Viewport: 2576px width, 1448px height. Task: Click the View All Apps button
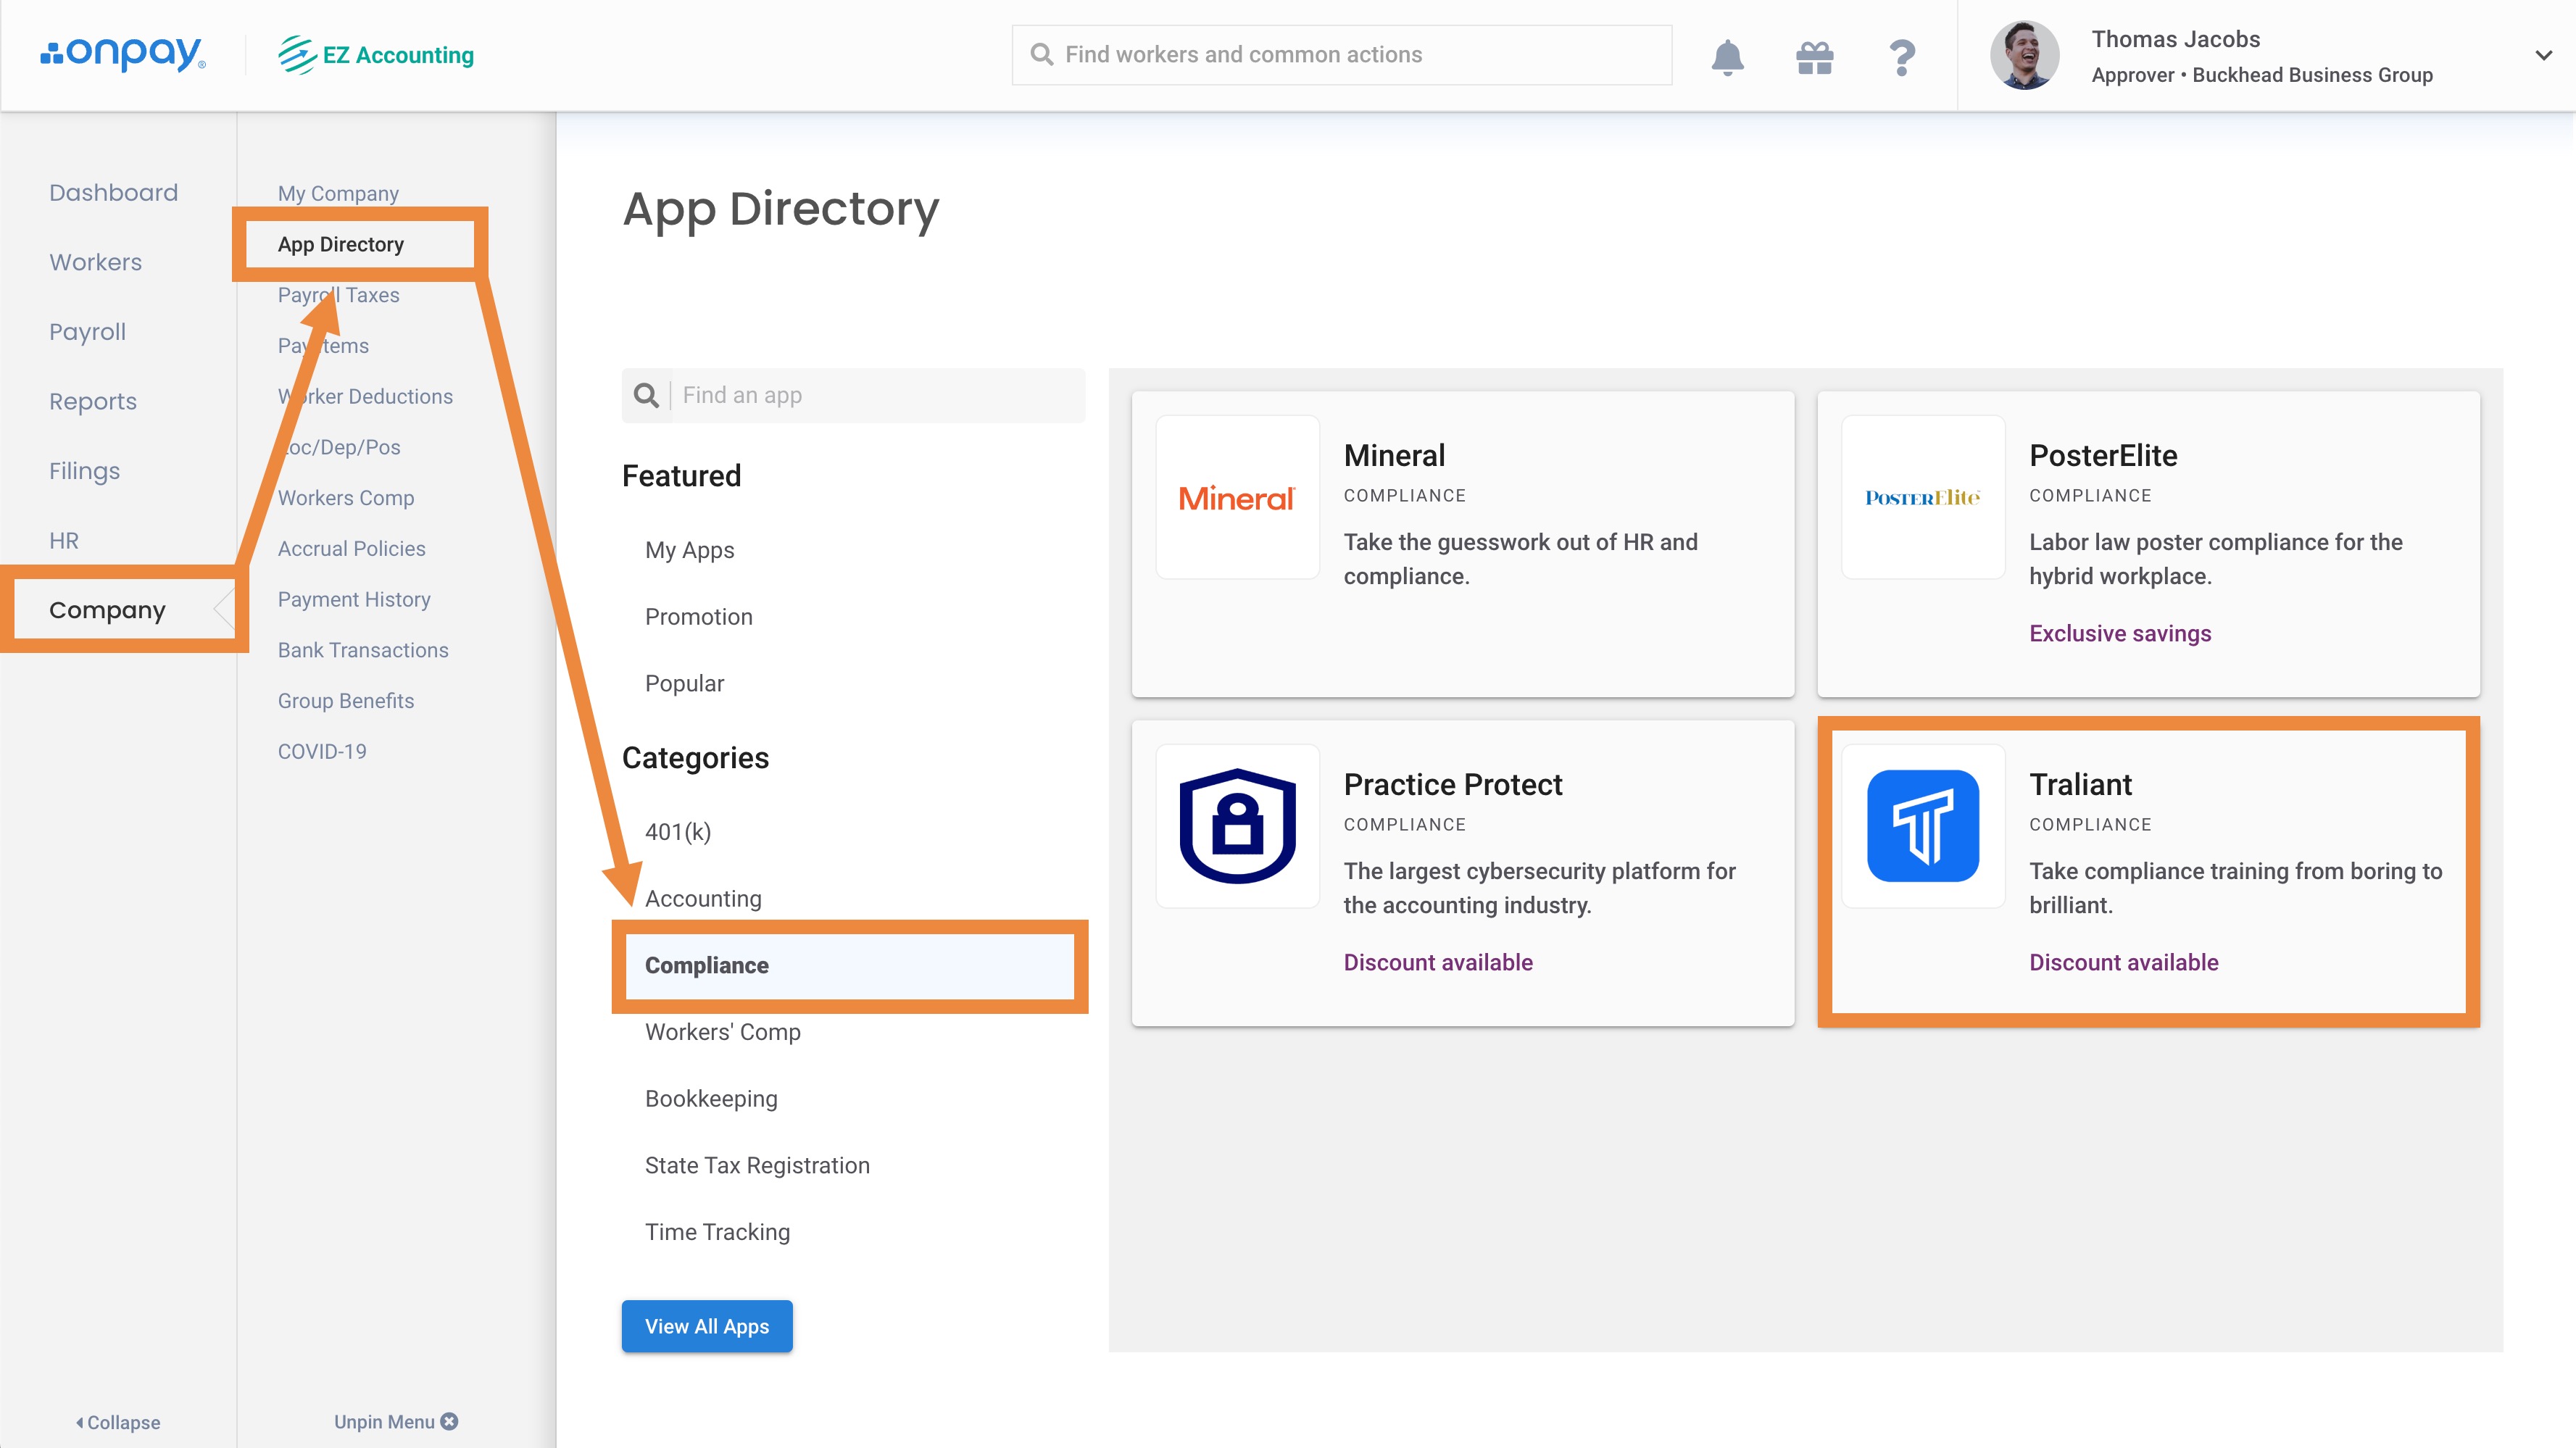pyautogui.click(x=707, y=1326)
